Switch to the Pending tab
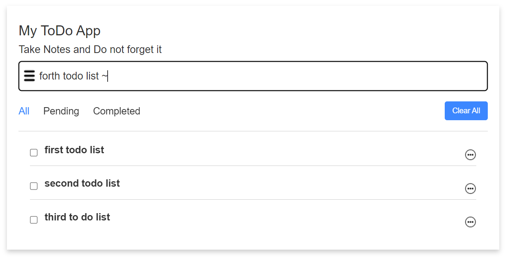 click(x=61, y=111)
